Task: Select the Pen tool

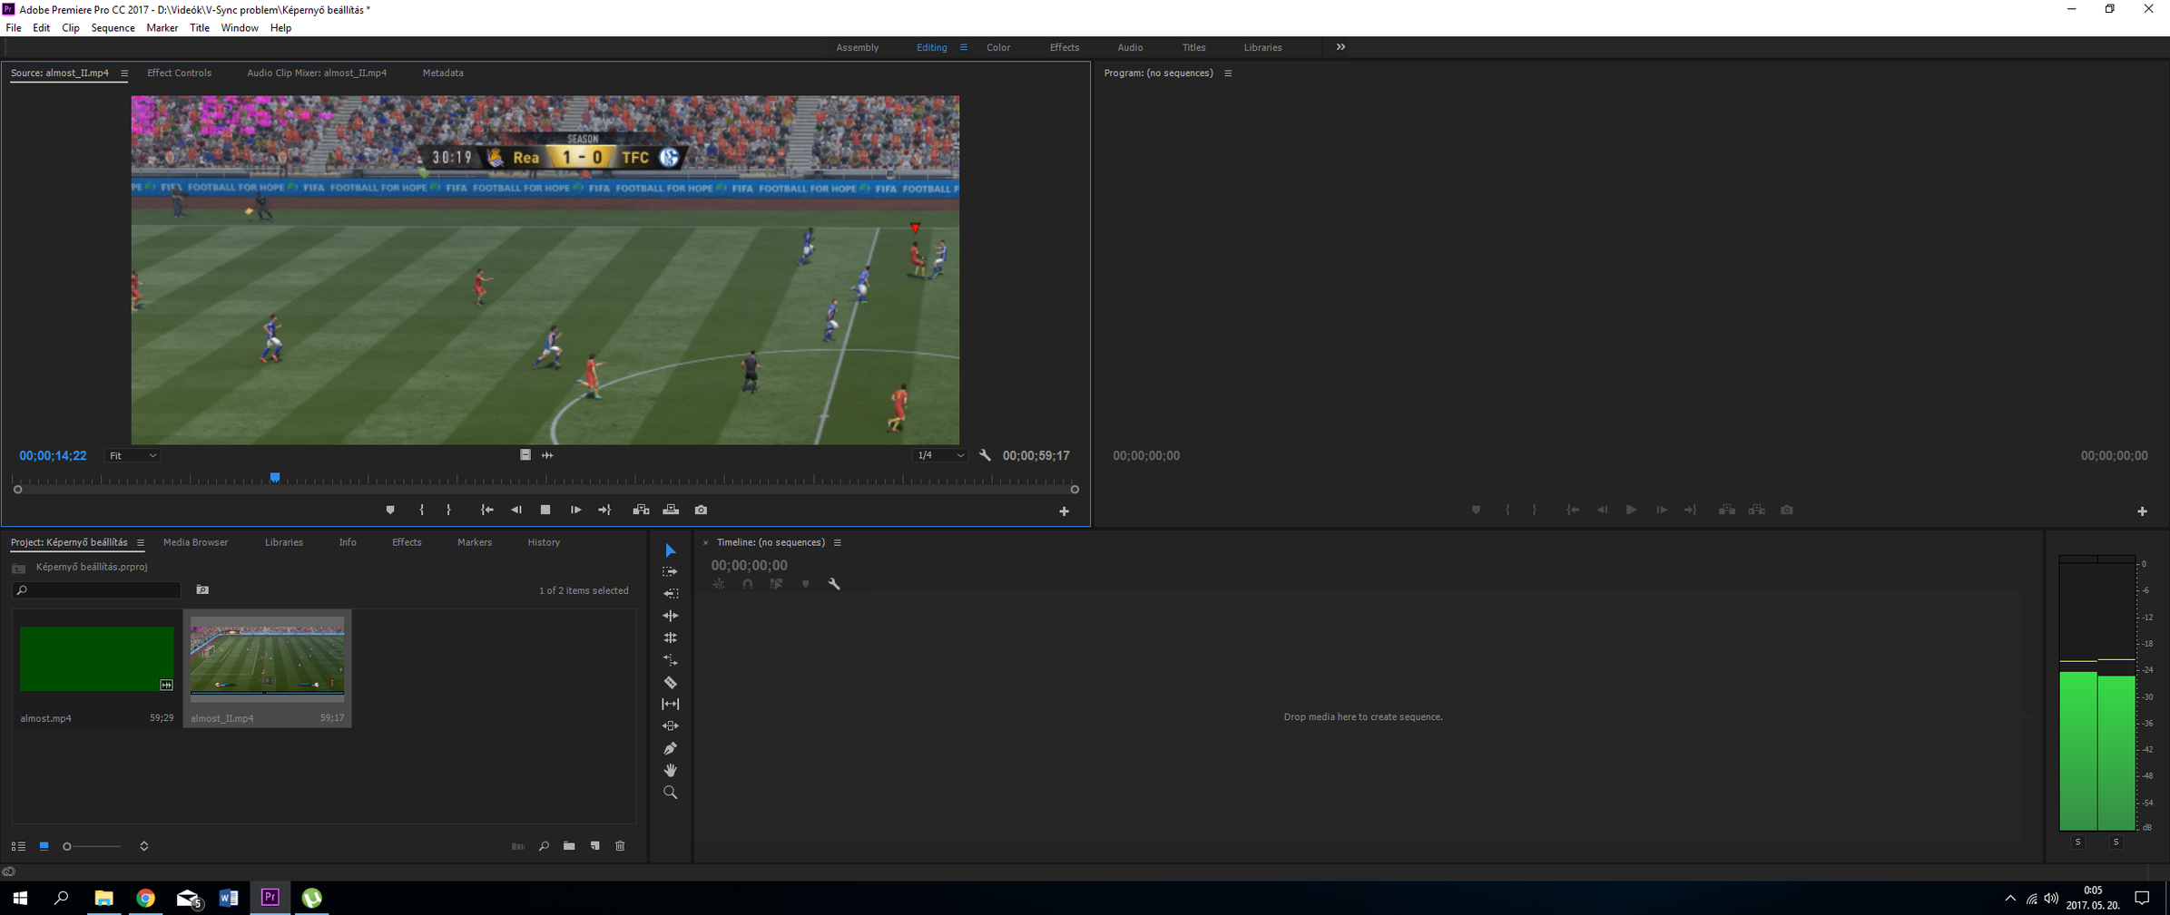Action: click(670, 748)
